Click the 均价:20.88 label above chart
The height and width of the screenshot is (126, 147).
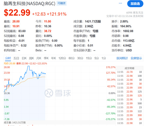pyautogui.click(x=10, y=63)
